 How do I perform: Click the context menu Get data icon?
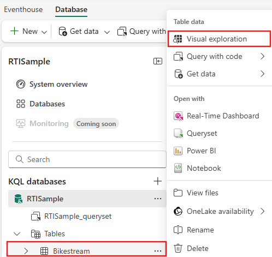tap(178, 74)
